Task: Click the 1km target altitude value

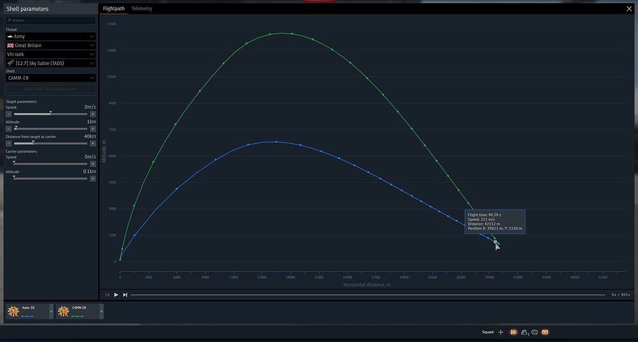Action: [91, 122]
